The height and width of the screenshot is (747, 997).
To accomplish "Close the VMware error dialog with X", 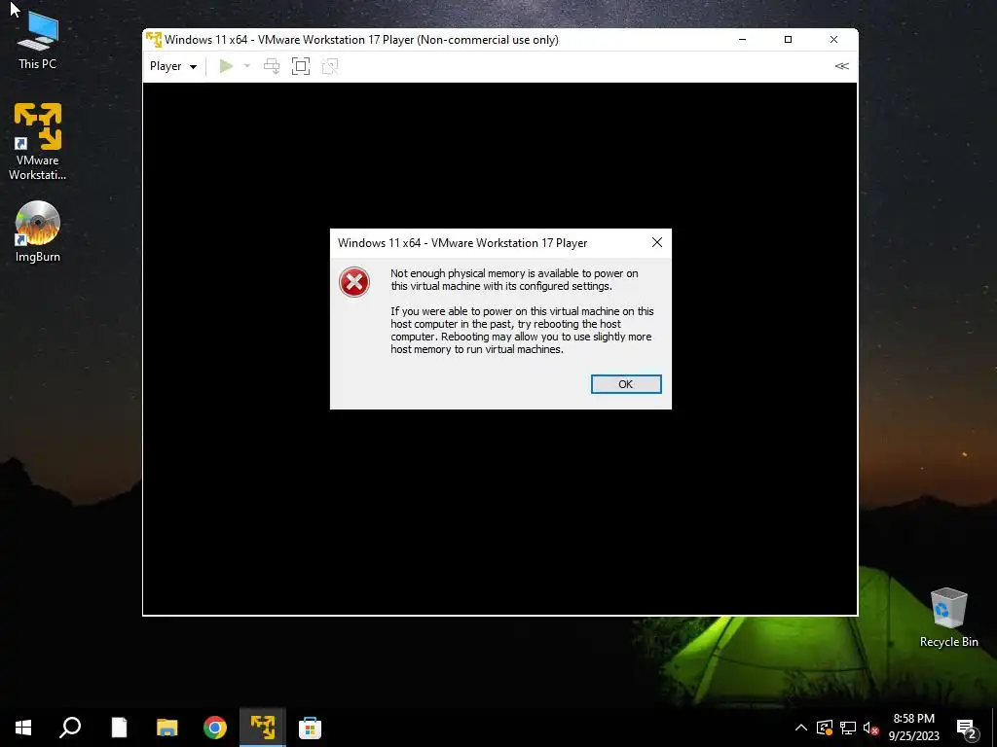I will pos(657,242).
